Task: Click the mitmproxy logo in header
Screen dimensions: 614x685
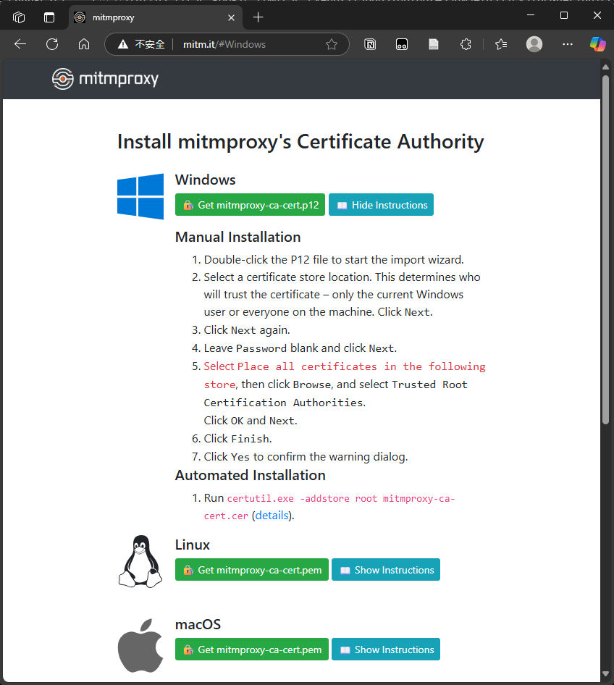Action: tap(105, 79)
